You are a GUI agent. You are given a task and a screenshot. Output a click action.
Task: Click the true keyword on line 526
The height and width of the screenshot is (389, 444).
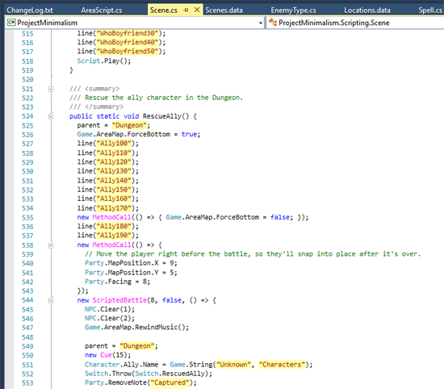coord(189,134)
